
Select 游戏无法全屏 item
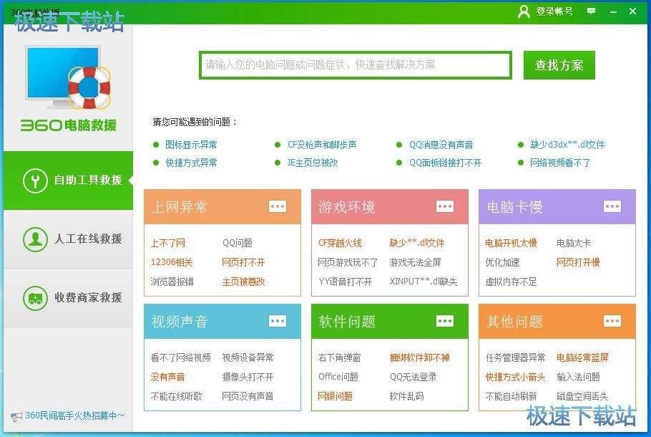[x=415, y=262]
